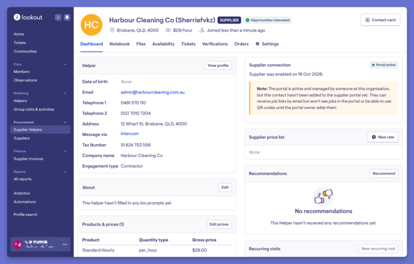Click the contact card icon in the button
Viewport: 414px width, 264px height.
click(367, 20)
